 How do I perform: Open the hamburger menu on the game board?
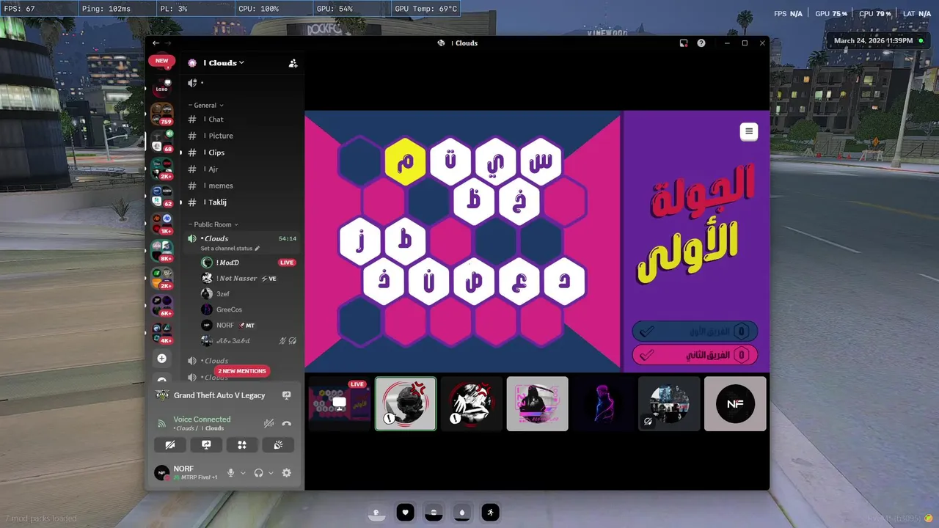coord(748,132)
